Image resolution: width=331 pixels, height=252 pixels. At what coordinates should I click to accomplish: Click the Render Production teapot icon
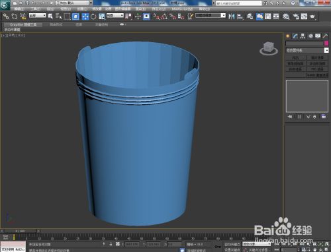click(x=312, y=16)
